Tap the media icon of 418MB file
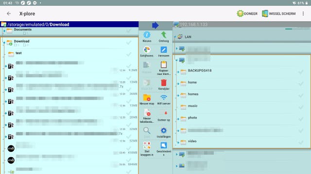Screen dimensions: 311x174 pos(11,148)
